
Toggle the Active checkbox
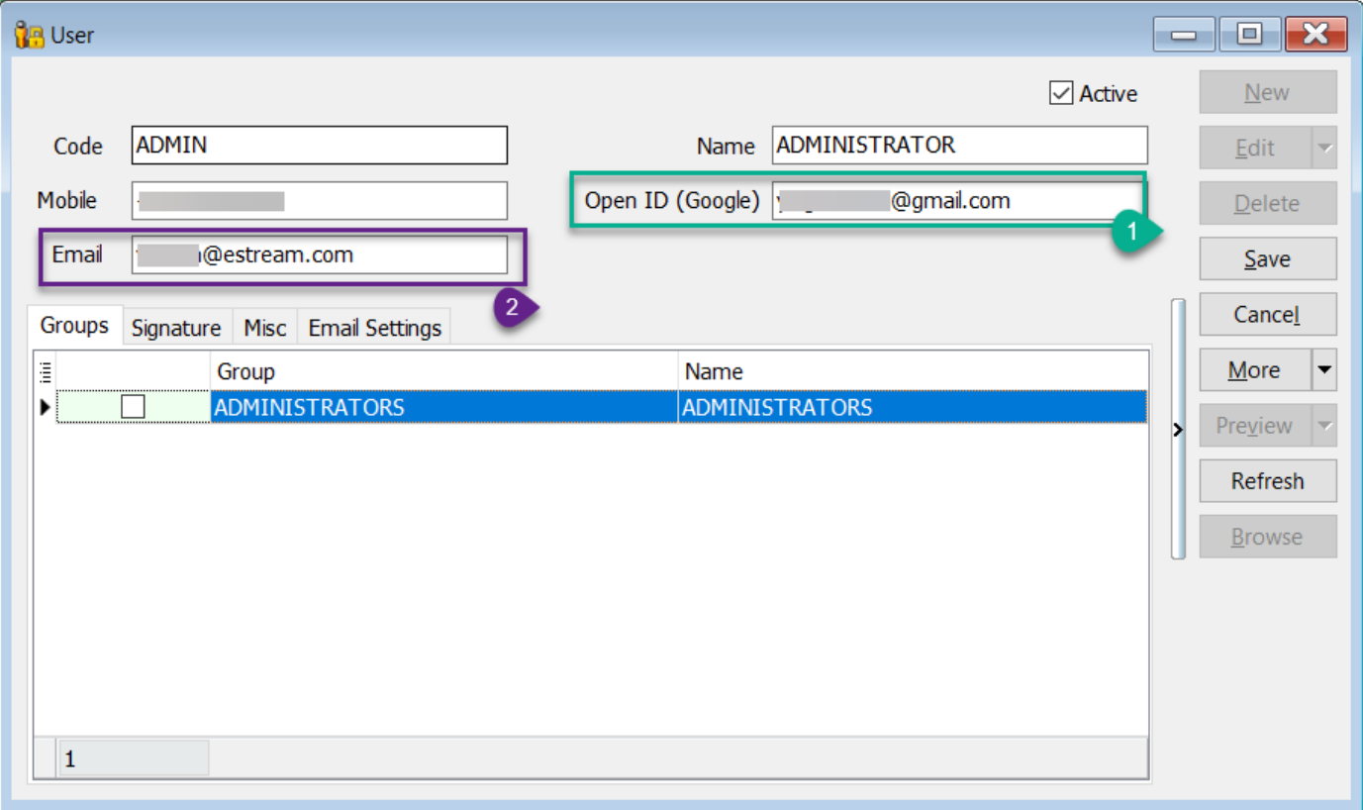1061,94
